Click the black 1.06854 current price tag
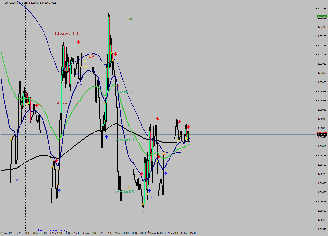Image resolution: width=328 pixels, height=236 pixels. point(322,134)
